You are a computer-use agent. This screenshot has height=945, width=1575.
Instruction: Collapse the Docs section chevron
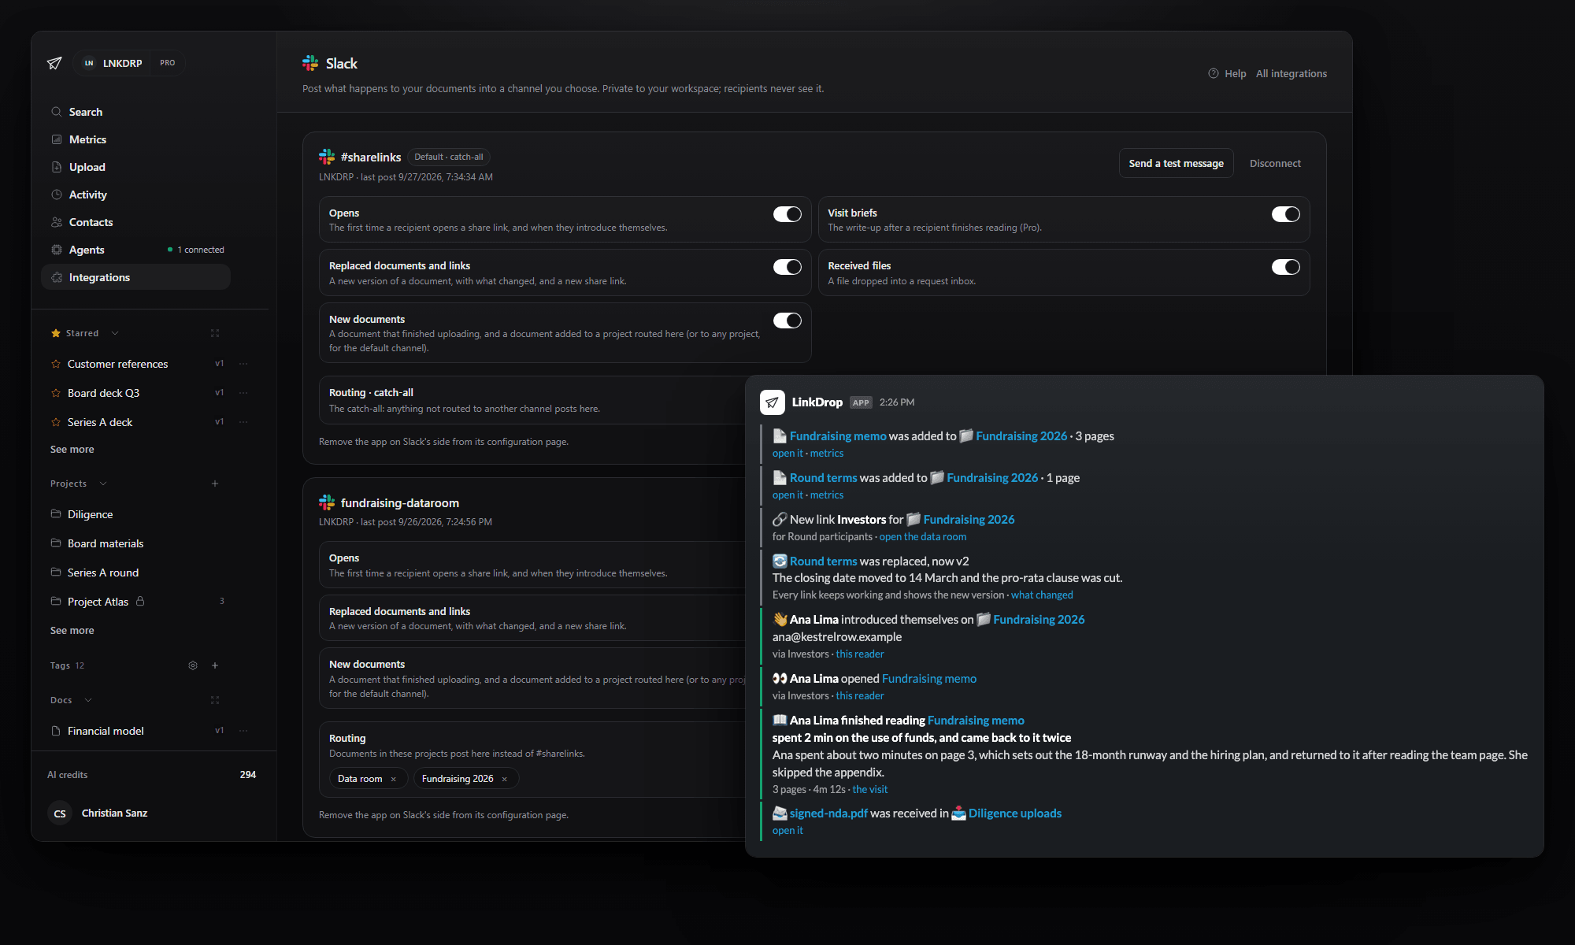(x=88, y=700)
